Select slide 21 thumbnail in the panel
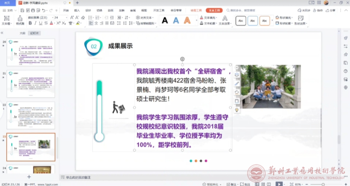Image resolution: width=350 pixels, height=186 pixels. 31,84
